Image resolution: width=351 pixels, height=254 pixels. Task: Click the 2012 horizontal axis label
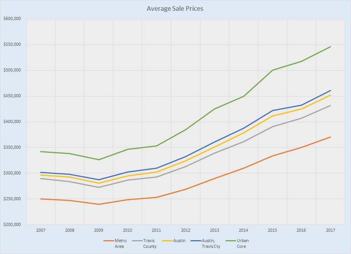point(185,230)
